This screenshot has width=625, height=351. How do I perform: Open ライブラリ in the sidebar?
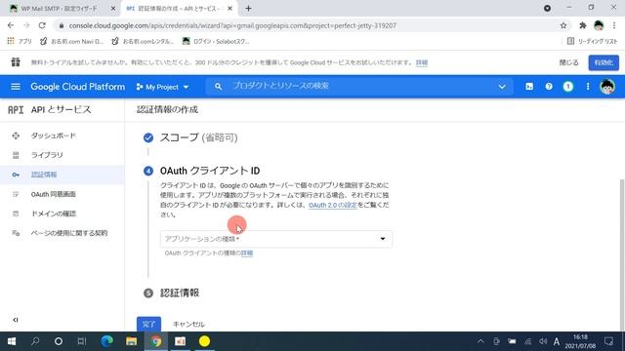(47, 155)
